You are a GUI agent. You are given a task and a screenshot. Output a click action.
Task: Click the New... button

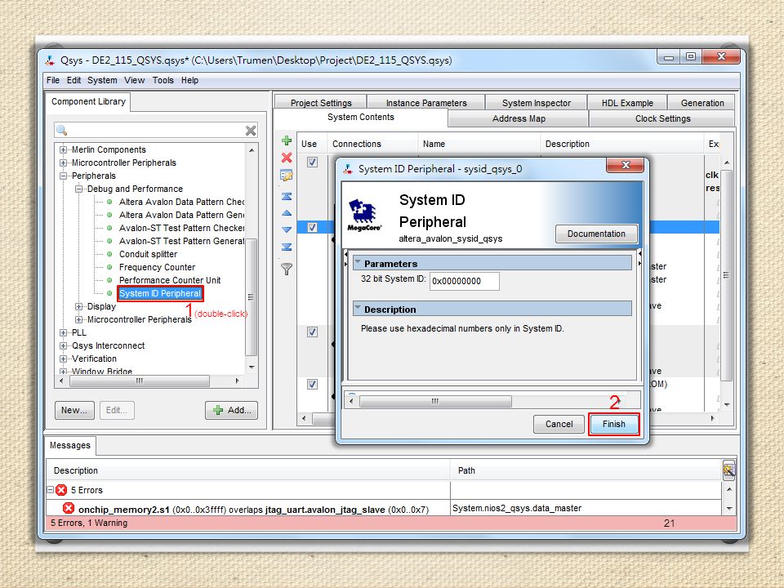tap(74, 410)
